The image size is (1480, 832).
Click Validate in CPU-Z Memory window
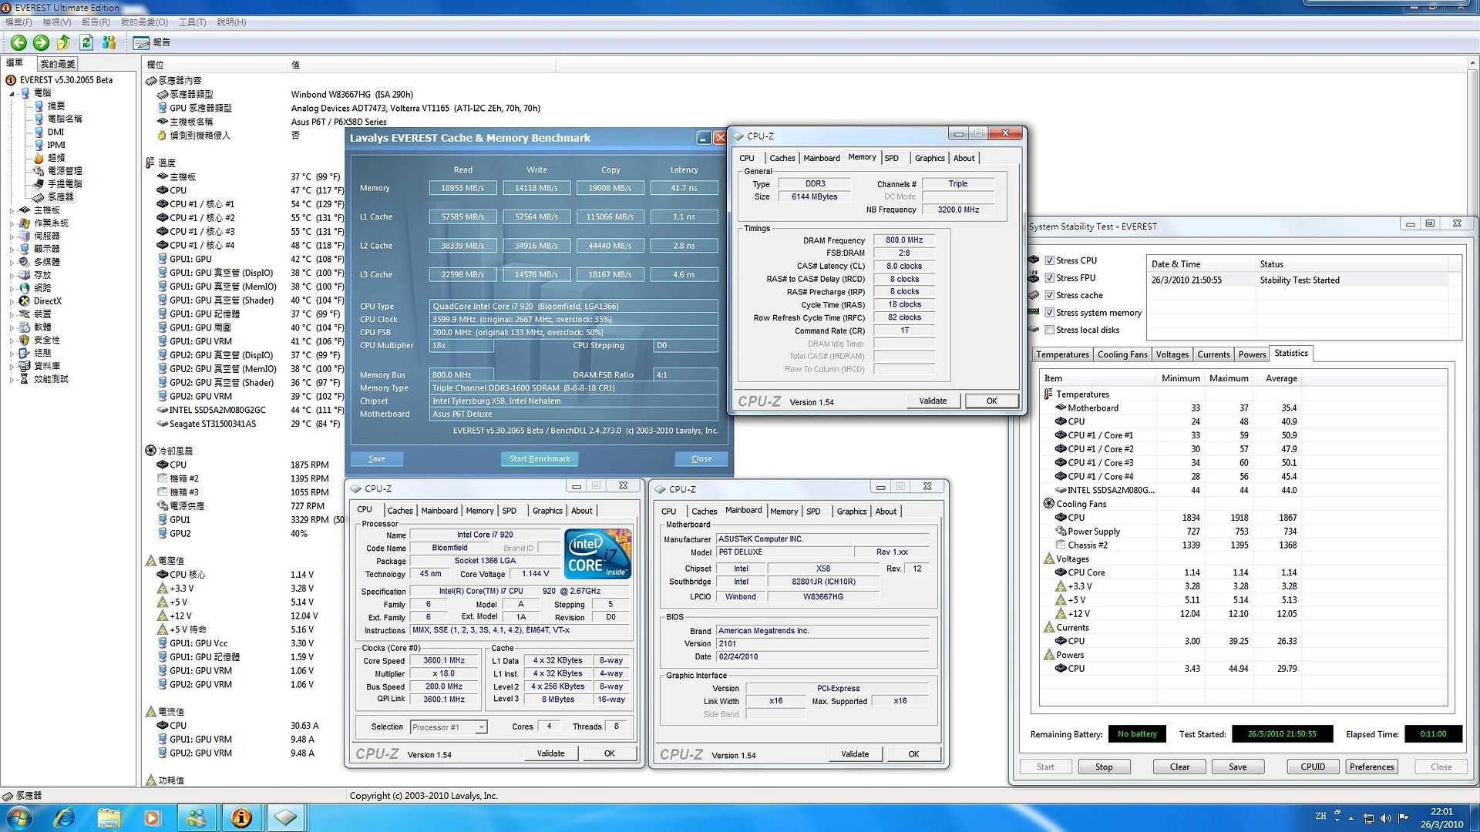(x=933, y=401)
